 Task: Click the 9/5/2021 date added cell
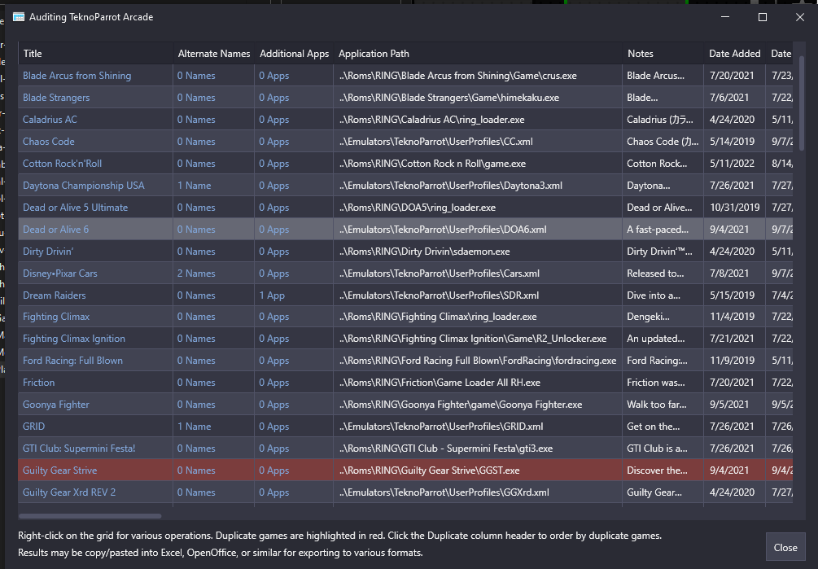[x=734, y=405]
